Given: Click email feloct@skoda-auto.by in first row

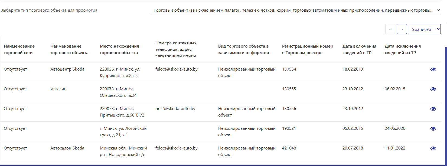Looking at the screenshot, I should (x=176, y=69).
